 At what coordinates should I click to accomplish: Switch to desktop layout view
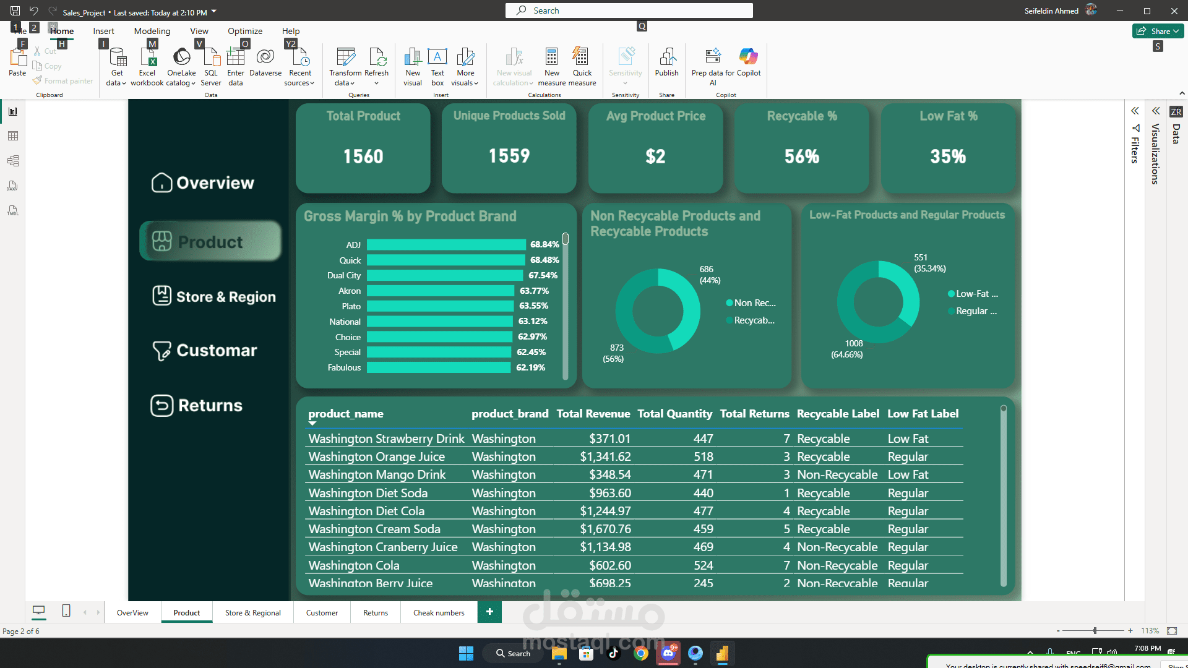point(39,611)
